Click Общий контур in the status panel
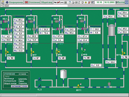The height and width of the screenshot is (97, 129). pos(10,83)
